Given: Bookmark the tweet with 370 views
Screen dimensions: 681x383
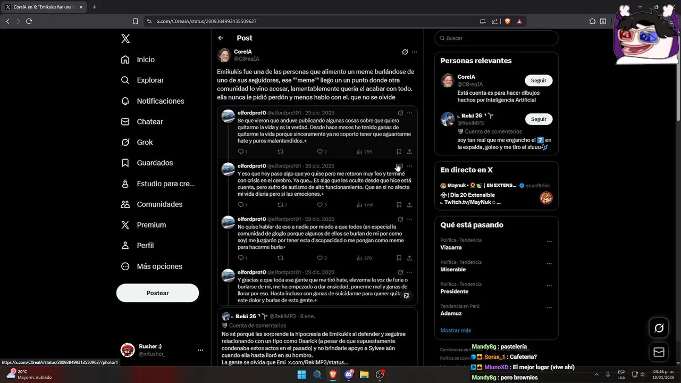Looking at the screenshot, I should (x=399, y=258).
